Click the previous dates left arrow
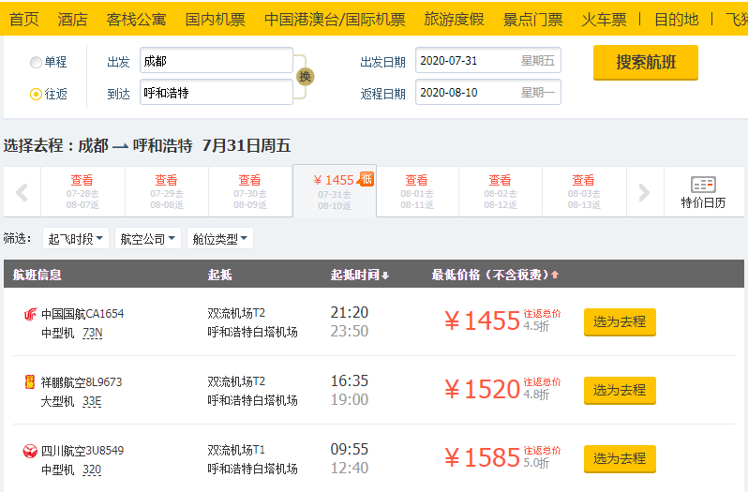 (22, 193)
